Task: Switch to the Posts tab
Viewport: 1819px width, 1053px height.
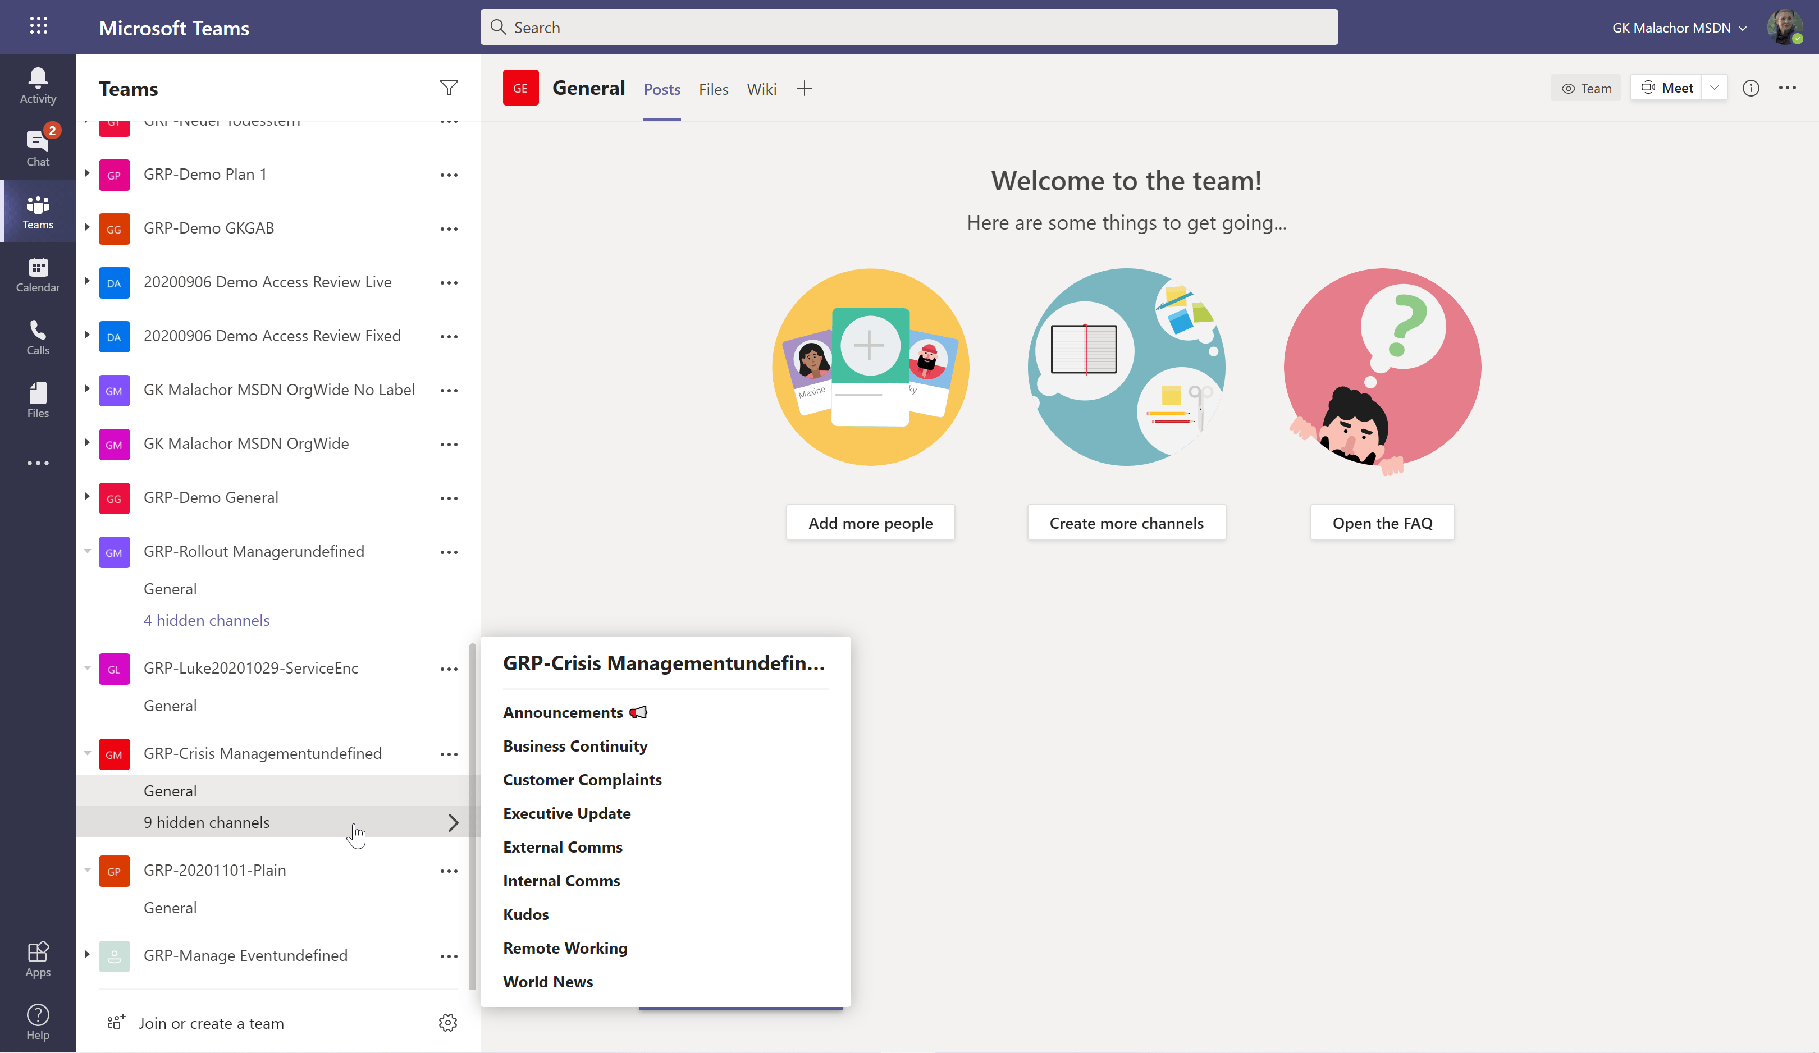Action: (x=662, y=89)
